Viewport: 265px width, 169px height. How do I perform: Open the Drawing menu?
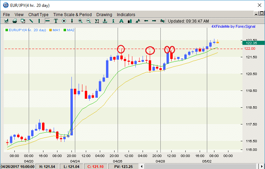pyautogui.click(x=104, y=15)
